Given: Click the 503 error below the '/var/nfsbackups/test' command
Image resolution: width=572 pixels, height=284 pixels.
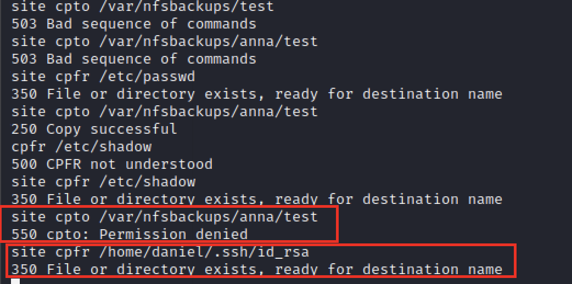Looking at the screenshot, I should pos(133,24).
